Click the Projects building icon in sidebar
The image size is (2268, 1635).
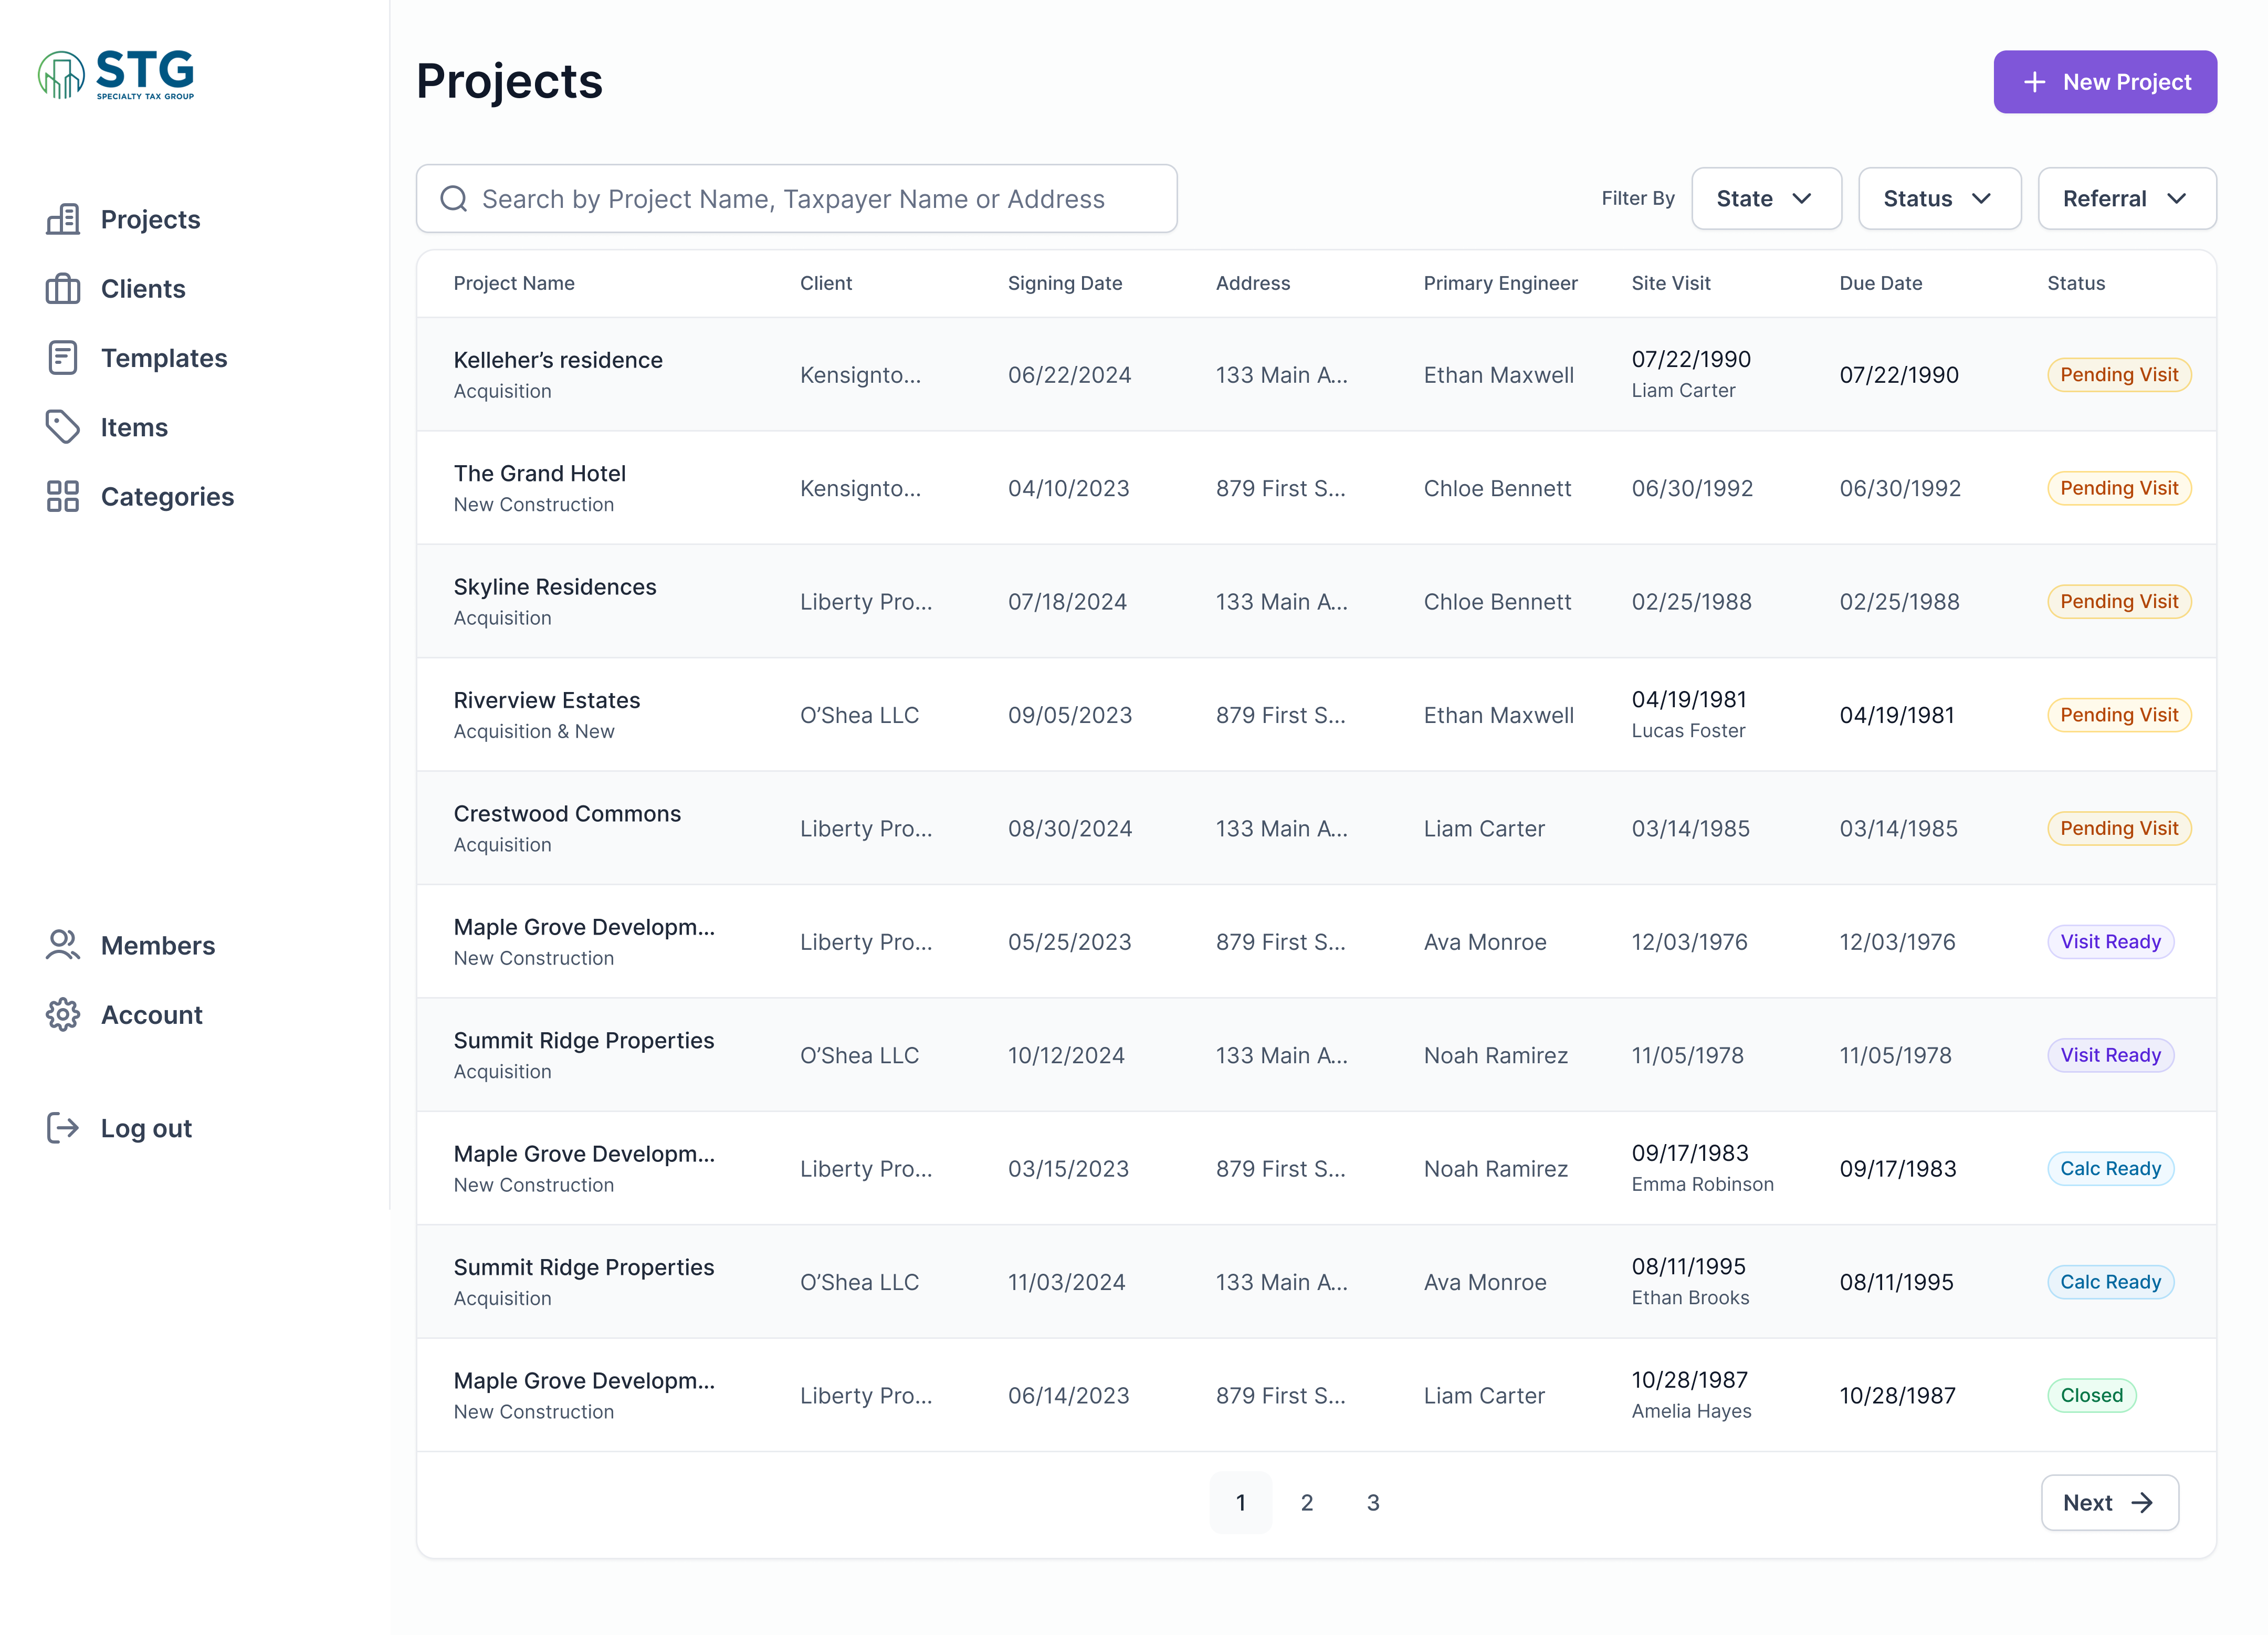click(x=63, y=219)
